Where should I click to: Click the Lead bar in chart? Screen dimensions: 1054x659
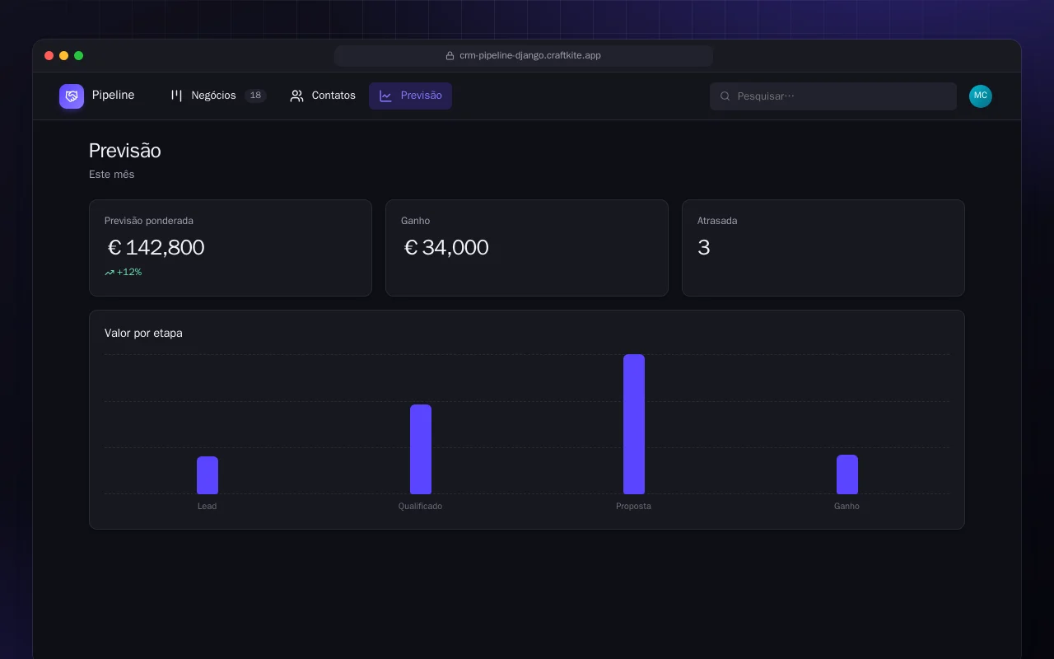tap(208, 475)
